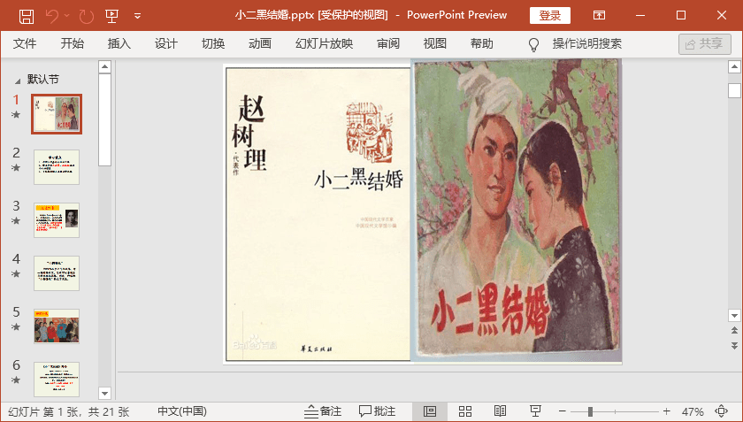Viewport: 743px width, 422px height.
Task: Click the 中文(中国) language indicator
Action: coord(182,411)
